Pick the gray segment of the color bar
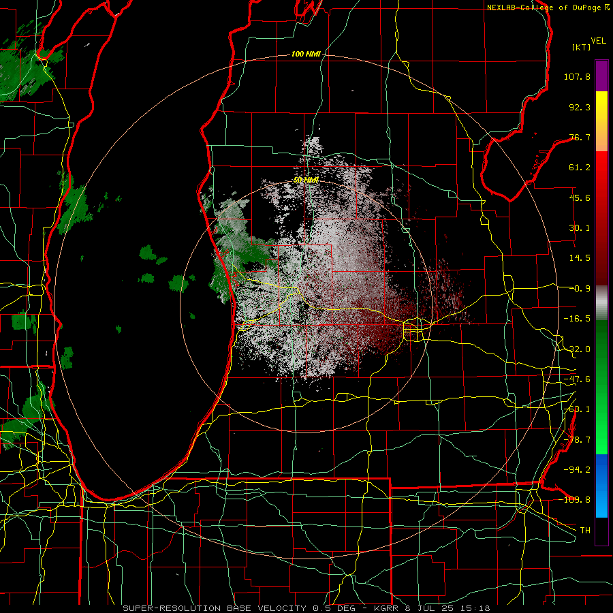613x613 pixels. click(601, 303)
